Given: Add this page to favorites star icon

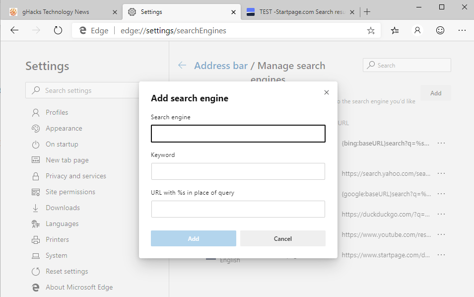Looking at the screenshot, I should pyautogui.click(x=371, y=31).
